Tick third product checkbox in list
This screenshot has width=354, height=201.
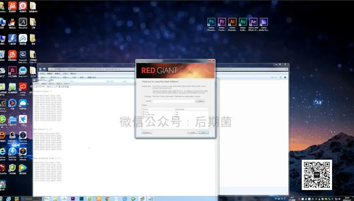tap(144, 117)
